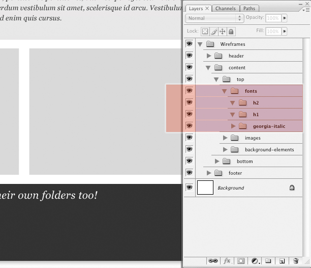The height and width of the screenshot is (268, 311).
Task: Select the georgia-italic layer group
Action: point(249,126)
